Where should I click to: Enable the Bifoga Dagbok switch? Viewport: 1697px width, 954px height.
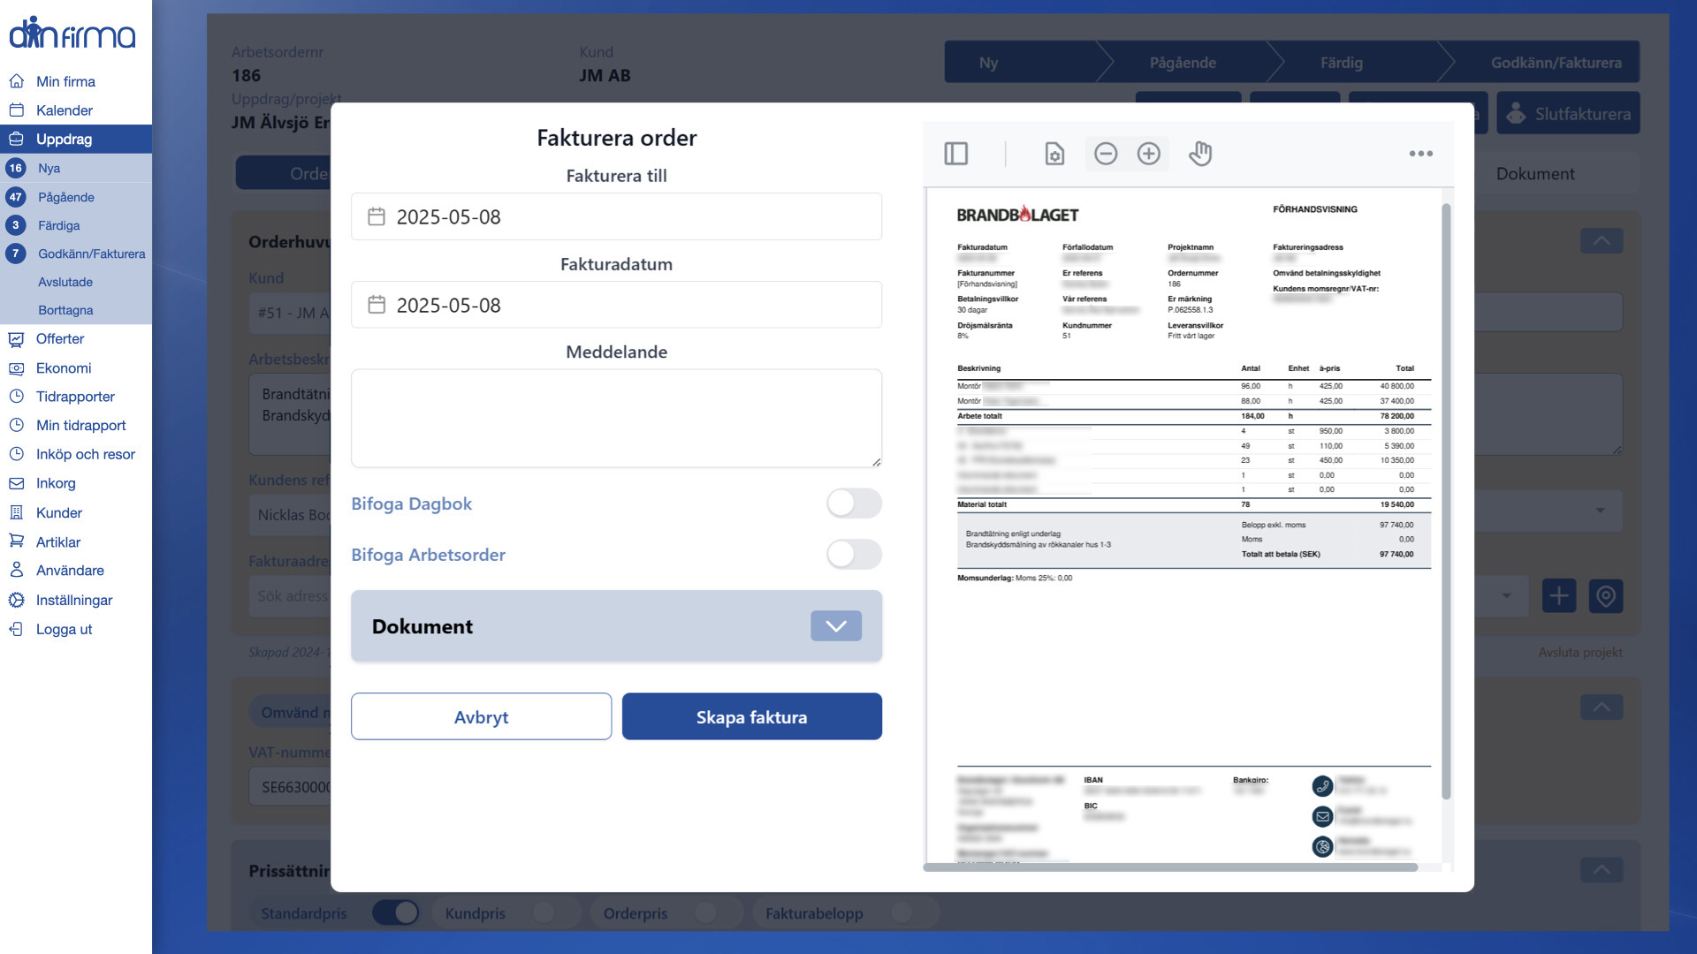pos(853,503)
